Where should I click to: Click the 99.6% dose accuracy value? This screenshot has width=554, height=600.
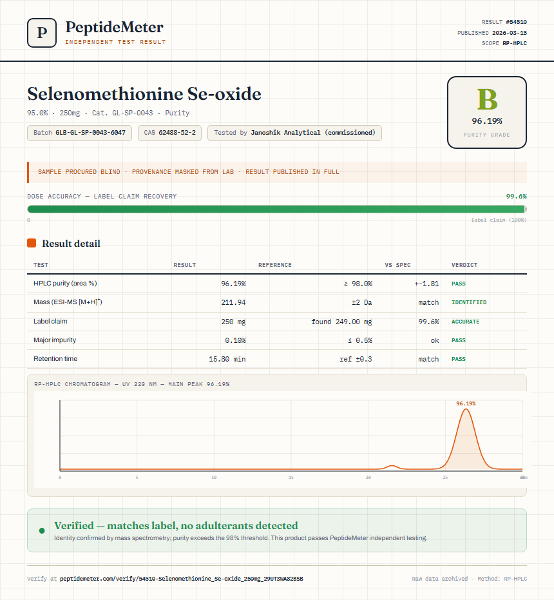coord(516,197)
